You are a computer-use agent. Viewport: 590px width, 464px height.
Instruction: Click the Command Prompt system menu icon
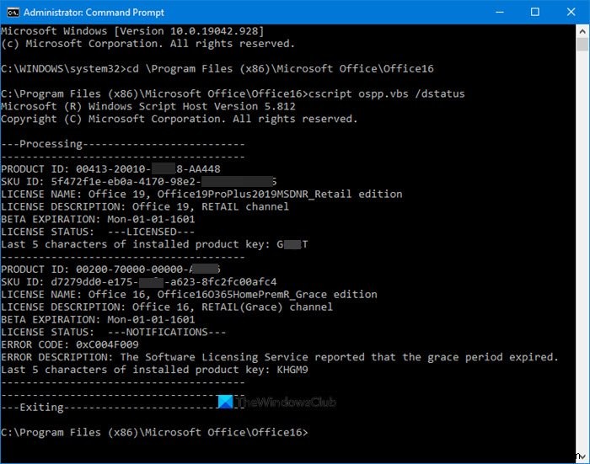13,13
